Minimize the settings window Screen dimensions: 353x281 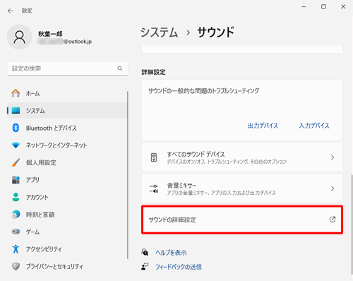coord(304,7)
